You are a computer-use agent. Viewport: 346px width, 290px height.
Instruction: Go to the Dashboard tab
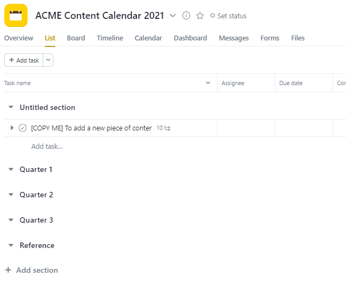click(x=191, y=38)
